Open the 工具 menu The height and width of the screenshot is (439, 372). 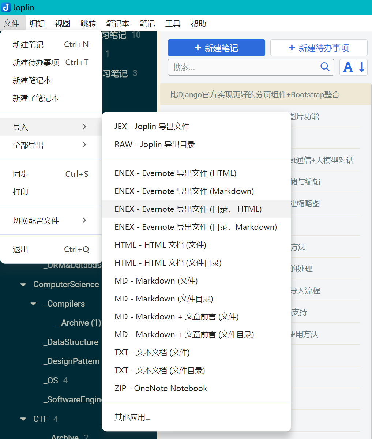pyautogui.click(x=173, y=23)
